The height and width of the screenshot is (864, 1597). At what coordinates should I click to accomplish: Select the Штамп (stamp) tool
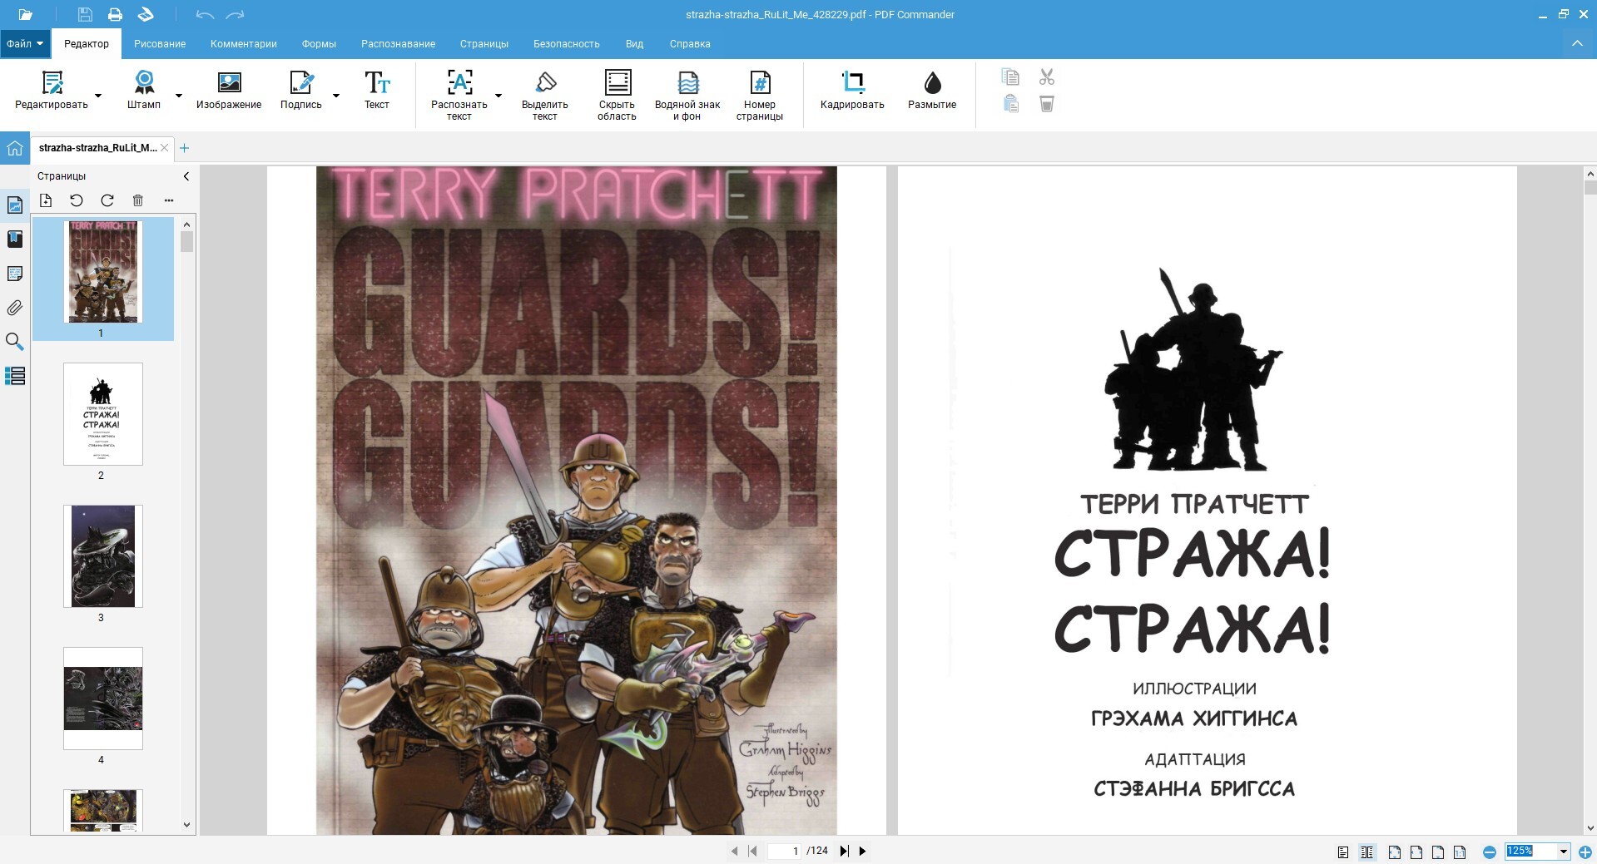tap(144, 91)
